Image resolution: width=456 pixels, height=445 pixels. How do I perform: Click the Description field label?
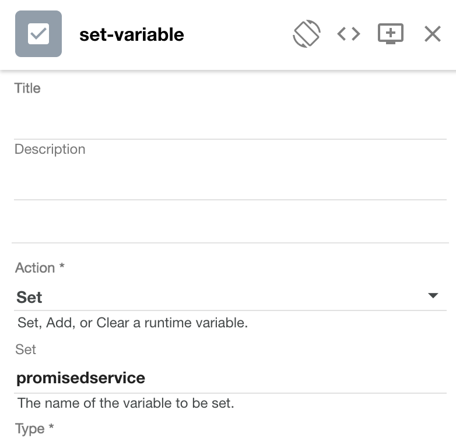click(x=50, y=149)
